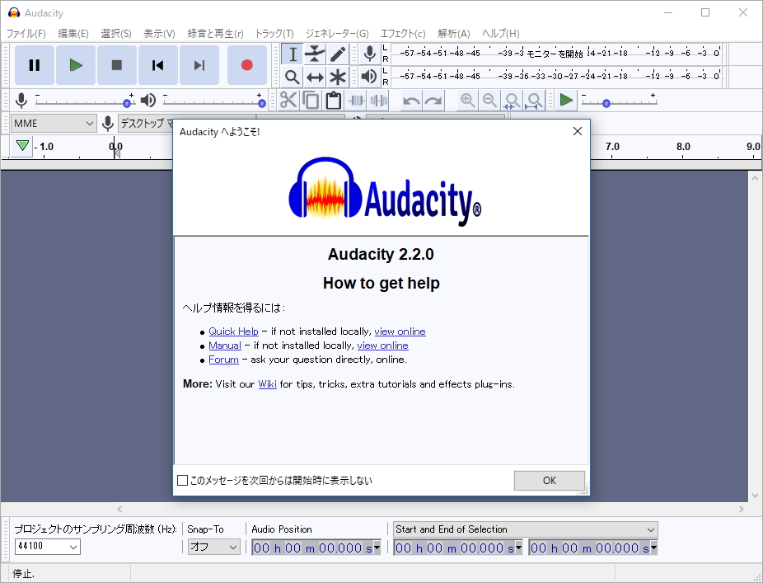The width and height of the screenshot is (763, 583).
Task: Click the Undo icon
Action: click(x=410, y=100)
